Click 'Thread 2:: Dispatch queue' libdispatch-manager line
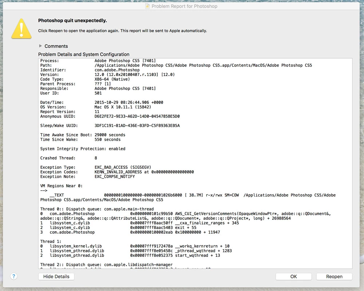 [106, 265]
